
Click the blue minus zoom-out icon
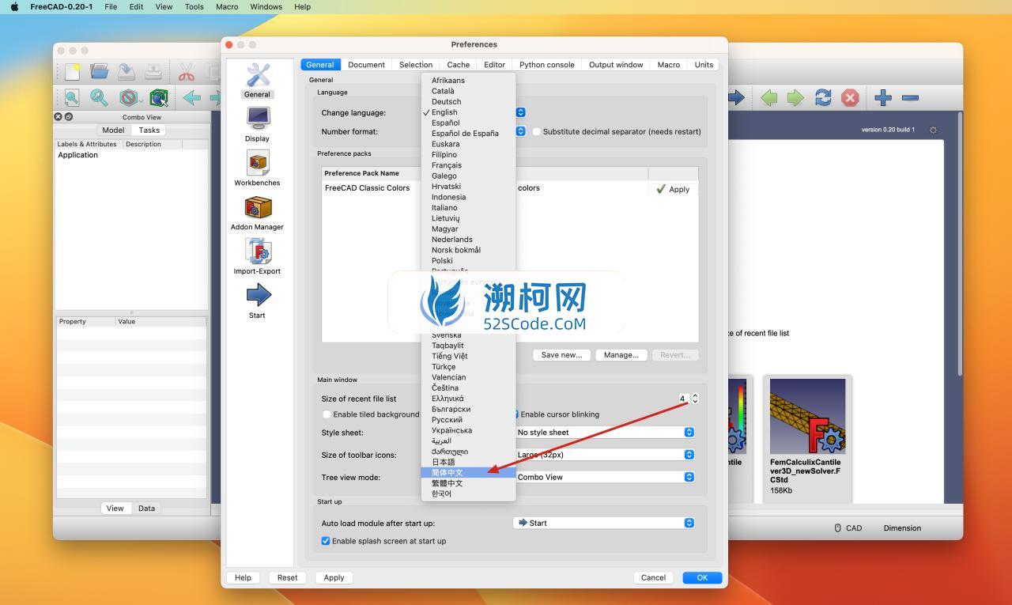910,98
